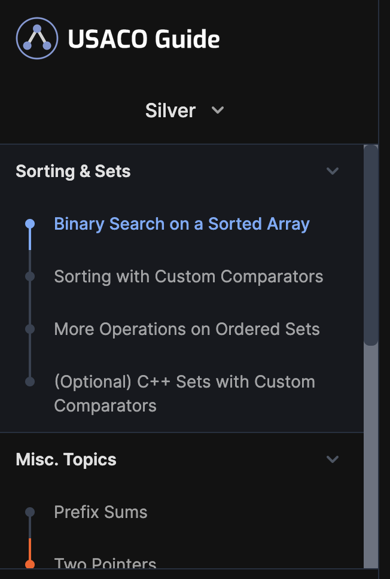Toggle progress dot for Prefix Sums
The height and width of the screenshot is (579, 390).
click(x=30, y=512)
